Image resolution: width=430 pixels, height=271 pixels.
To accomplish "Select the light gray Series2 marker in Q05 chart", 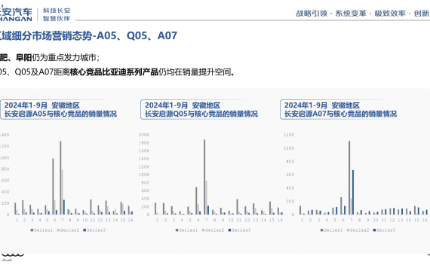I will click(203, 230).
